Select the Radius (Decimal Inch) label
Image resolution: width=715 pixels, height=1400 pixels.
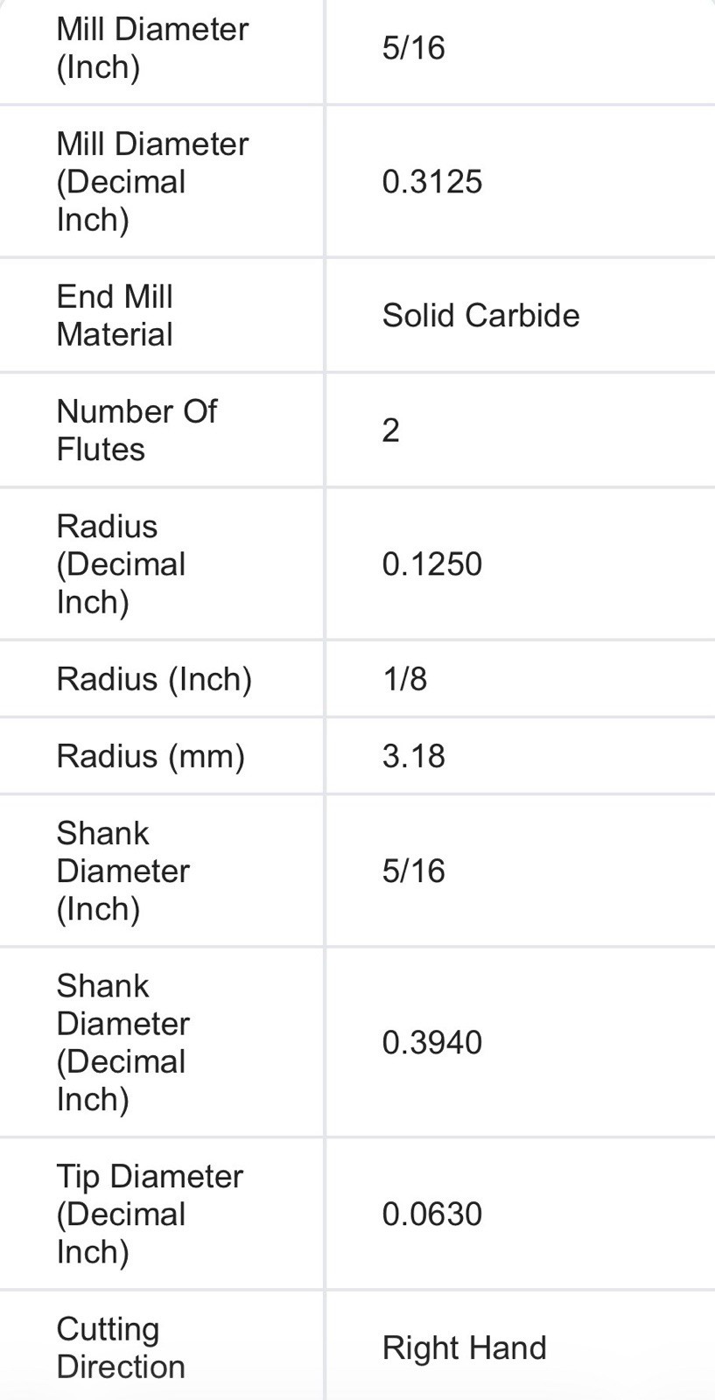click(121, 564)
